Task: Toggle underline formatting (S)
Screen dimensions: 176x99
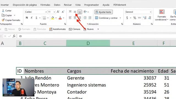Action: (36, 18)
